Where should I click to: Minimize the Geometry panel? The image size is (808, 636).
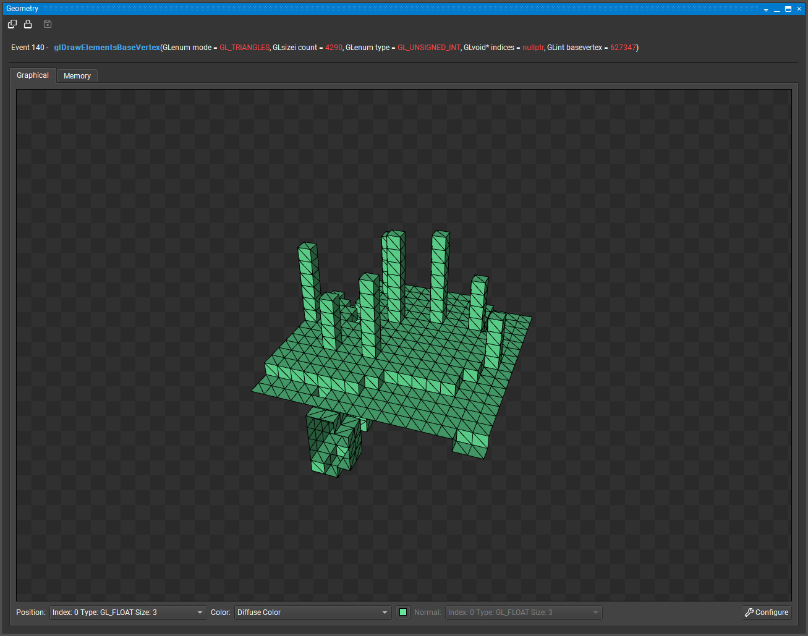(x=777, y=9)
